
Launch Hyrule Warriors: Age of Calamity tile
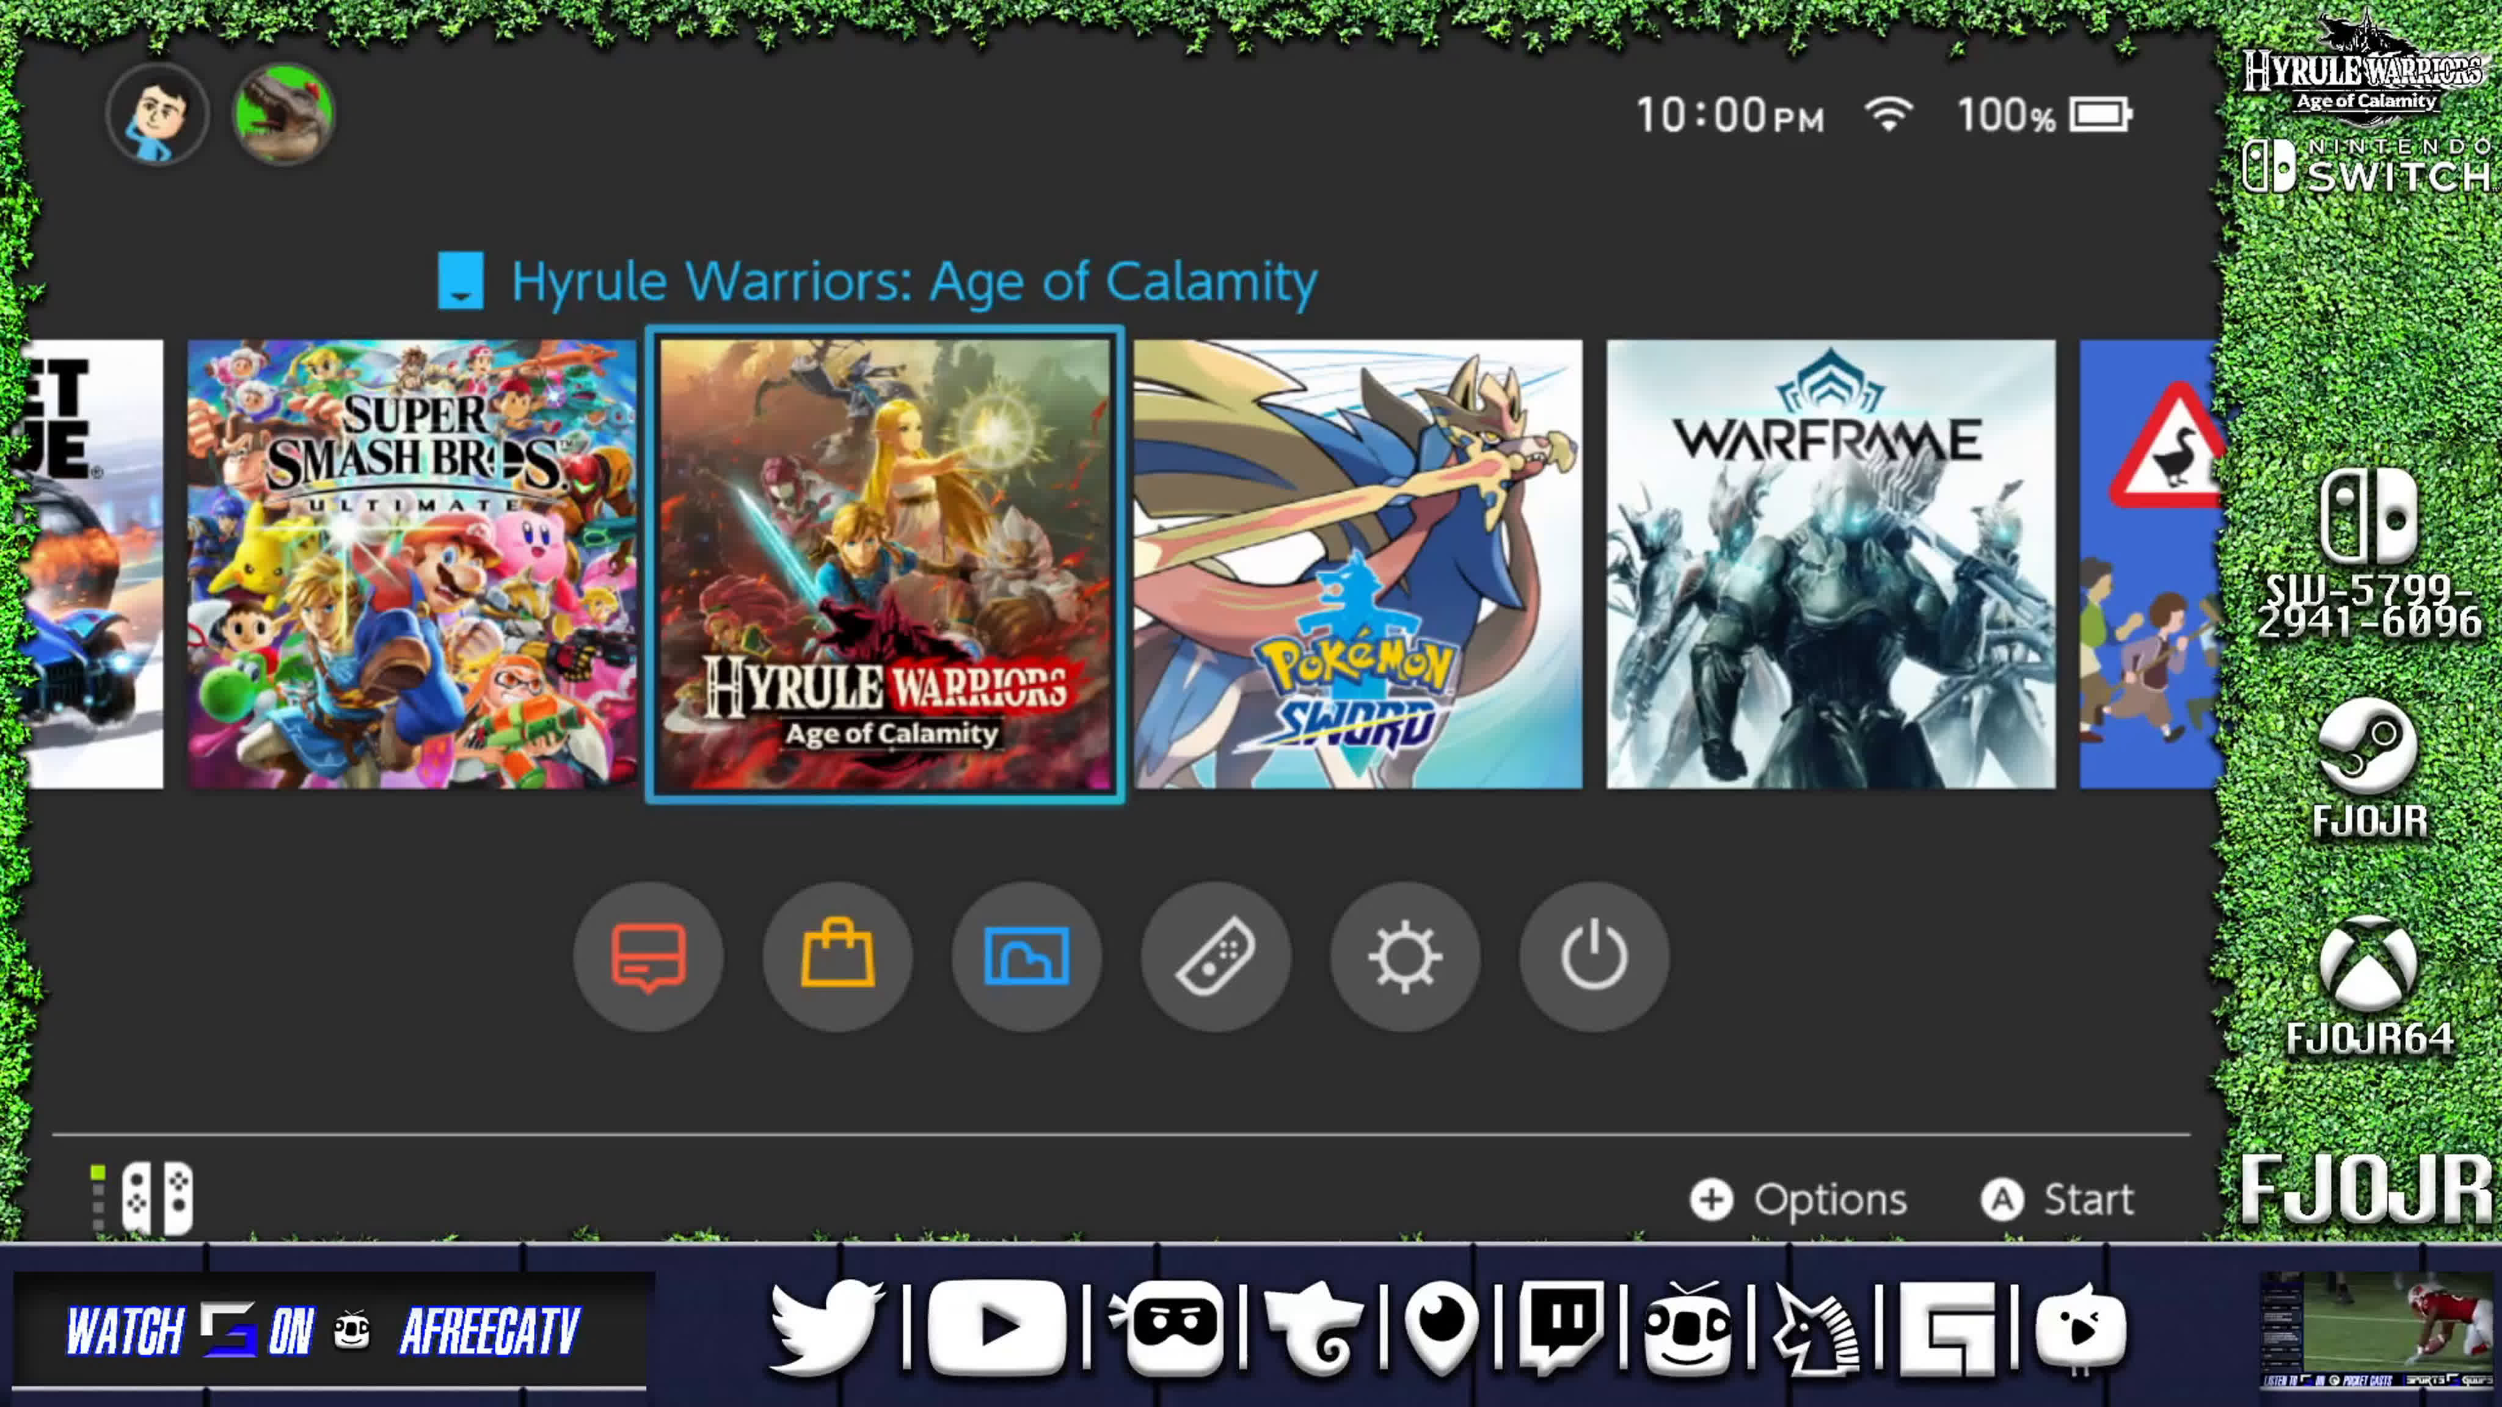885,564
